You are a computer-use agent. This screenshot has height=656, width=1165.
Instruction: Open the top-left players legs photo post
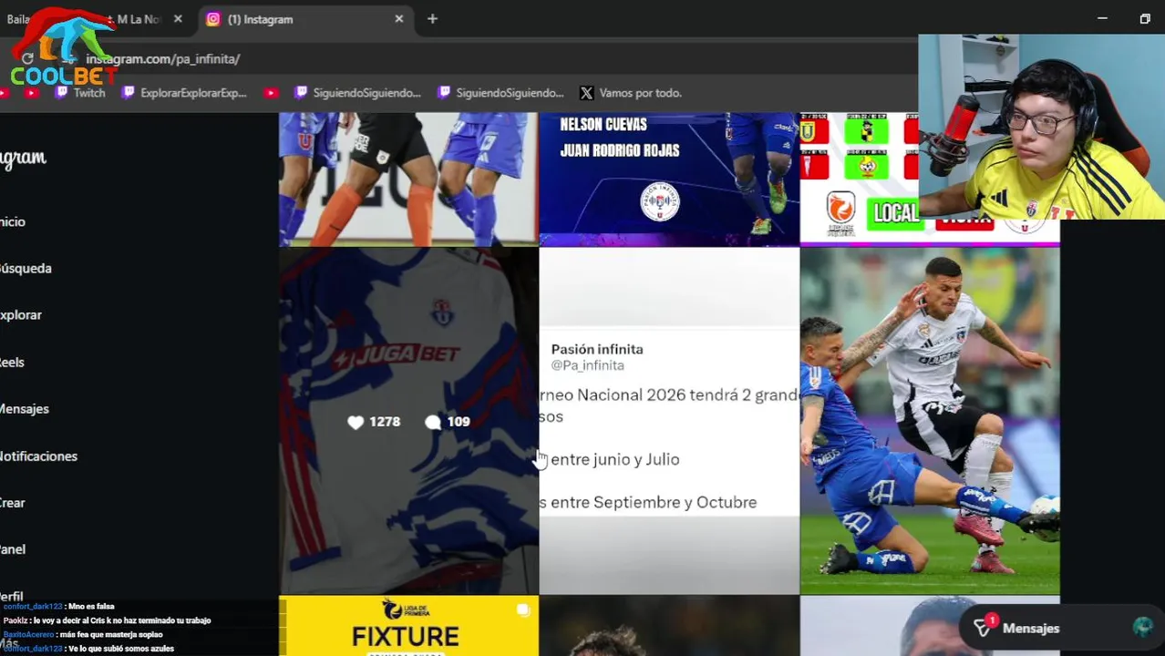[x=408, y=179]
